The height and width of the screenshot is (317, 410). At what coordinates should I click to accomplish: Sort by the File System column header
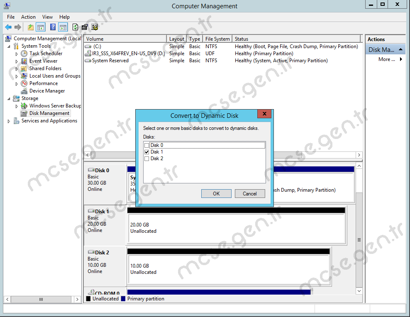click(217, 39)
